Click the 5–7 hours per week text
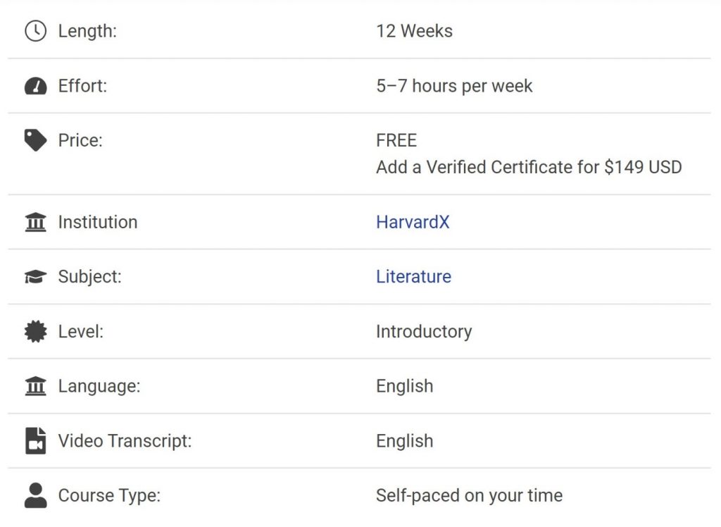The height and width of the screenshot is (527, 721). [x=454, y=86]
